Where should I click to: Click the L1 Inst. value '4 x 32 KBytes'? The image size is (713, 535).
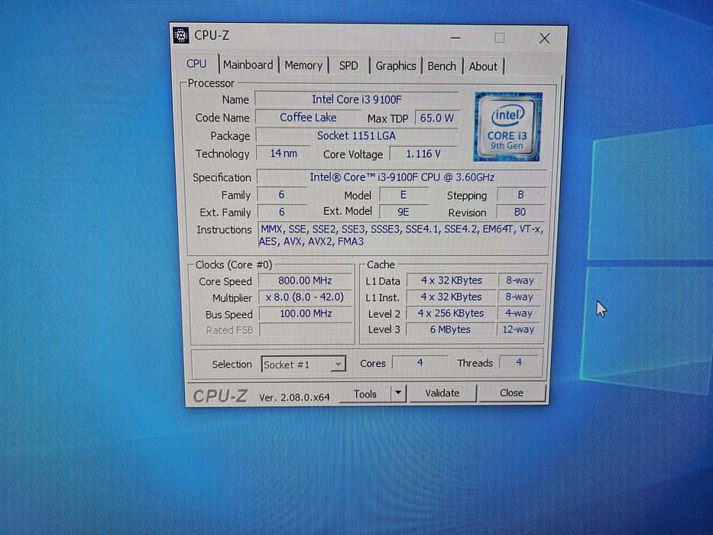[451, 297]
